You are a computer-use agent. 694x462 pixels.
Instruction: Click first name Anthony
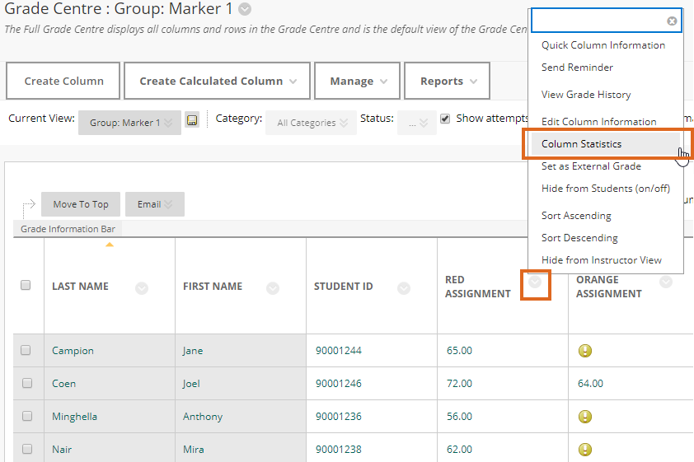[x=203, y=417]
